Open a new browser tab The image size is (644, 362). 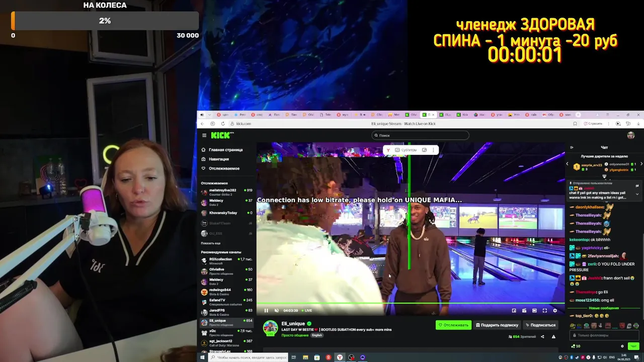coord(578,115)
